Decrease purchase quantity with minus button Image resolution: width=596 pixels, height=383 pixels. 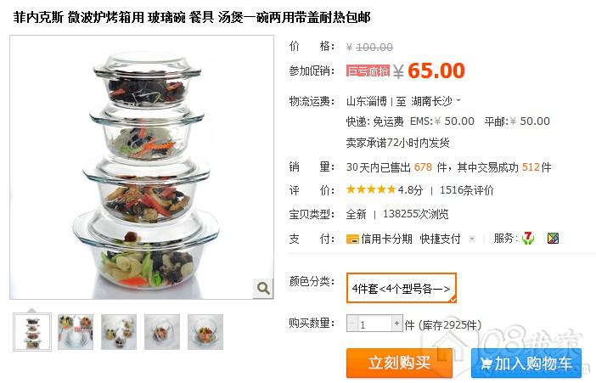(x=351, y=324)
